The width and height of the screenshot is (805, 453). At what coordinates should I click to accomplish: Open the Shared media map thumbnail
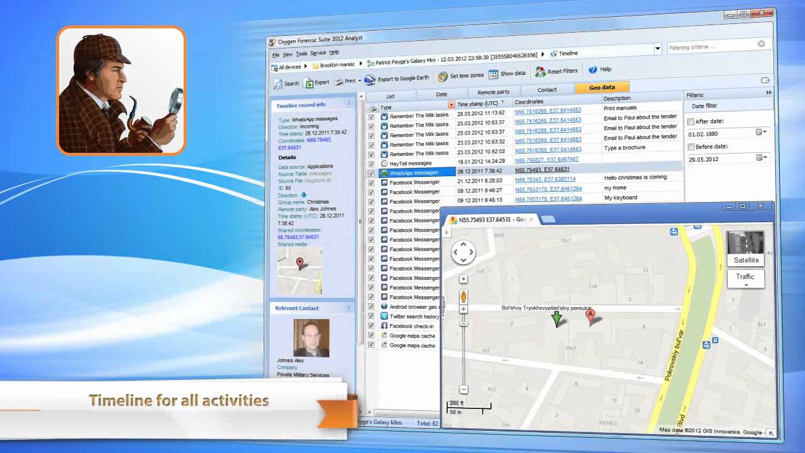pyautogui.click(x=300, y=270)
